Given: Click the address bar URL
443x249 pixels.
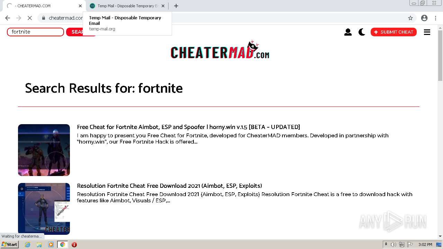Looking at the screenshot, I should 66,18.
